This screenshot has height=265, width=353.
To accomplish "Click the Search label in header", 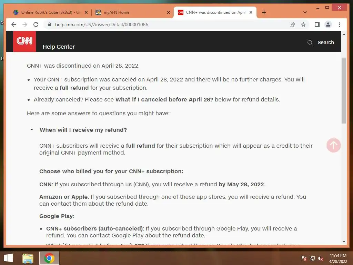I will (325, 42).
